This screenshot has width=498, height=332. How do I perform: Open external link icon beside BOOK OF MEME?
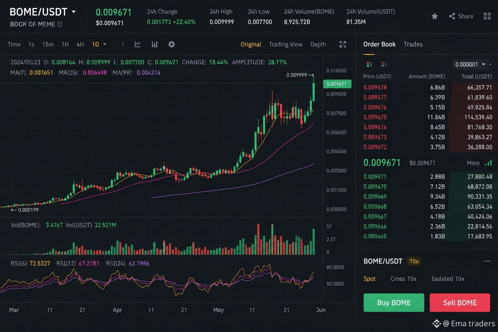pyautogui.click(x=60, y=24)
